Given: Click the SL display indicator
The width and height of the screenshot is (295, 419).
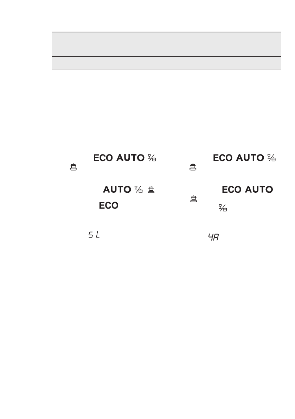Looking at the screenshot, I should point(94,235).
